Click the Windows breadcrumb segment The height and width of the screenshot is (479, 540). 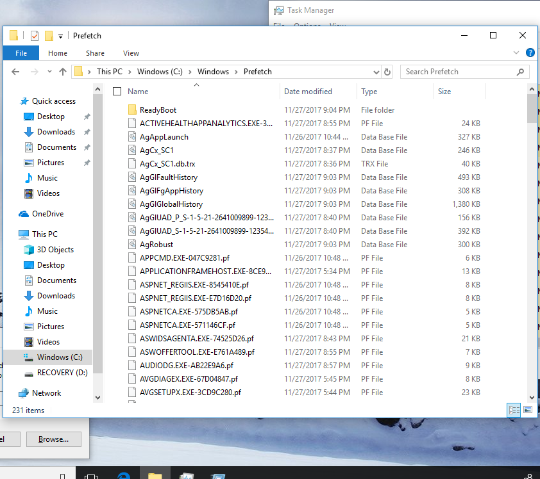[x=213, y=72]
